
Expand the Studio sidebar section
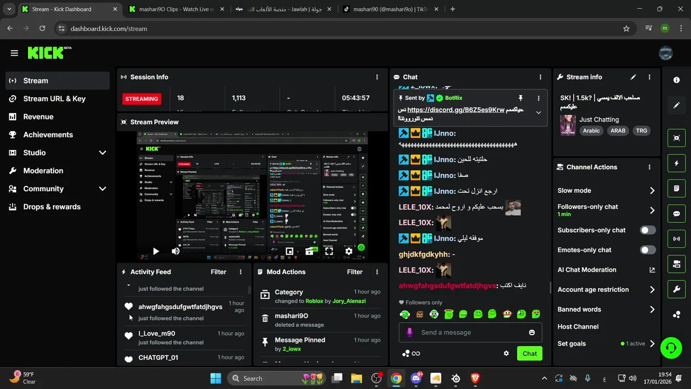[103, 153]
